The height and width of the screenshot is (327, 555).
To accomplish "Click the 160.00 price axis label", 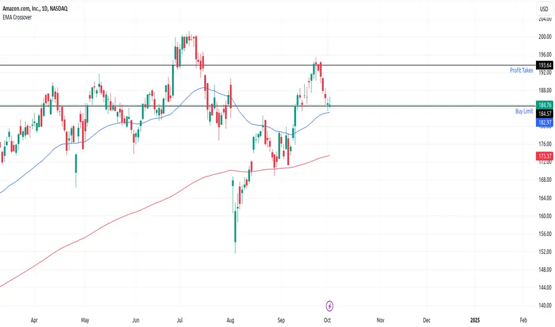I will click(x=545, y=216).
